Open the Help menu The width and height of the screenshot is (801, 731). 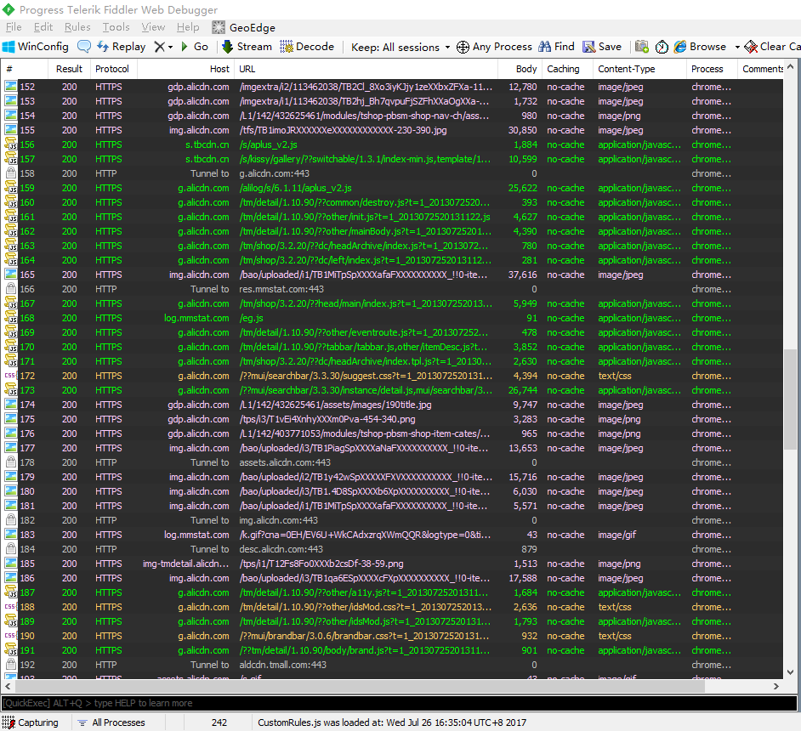(188, 27)
